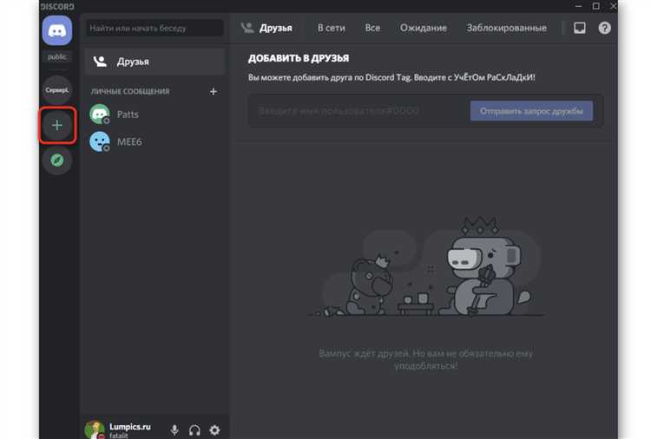Switch to Ожидание tab
This screenshot has width=651, height=439.
pyautogui.click(x=424, y=28)
